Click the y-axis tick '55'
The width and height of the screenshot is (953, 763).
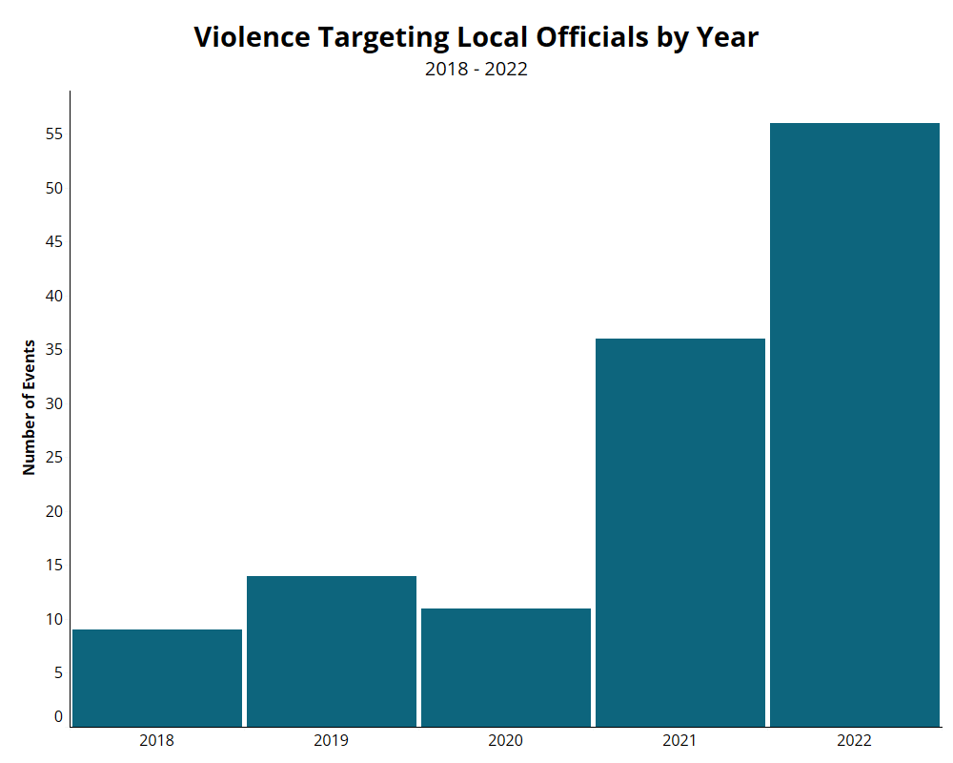[54, 134]
